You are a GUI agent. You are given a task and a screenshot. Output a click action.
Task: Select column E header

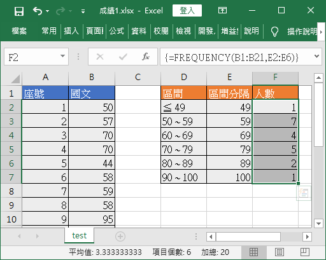[x=229, y=78]
